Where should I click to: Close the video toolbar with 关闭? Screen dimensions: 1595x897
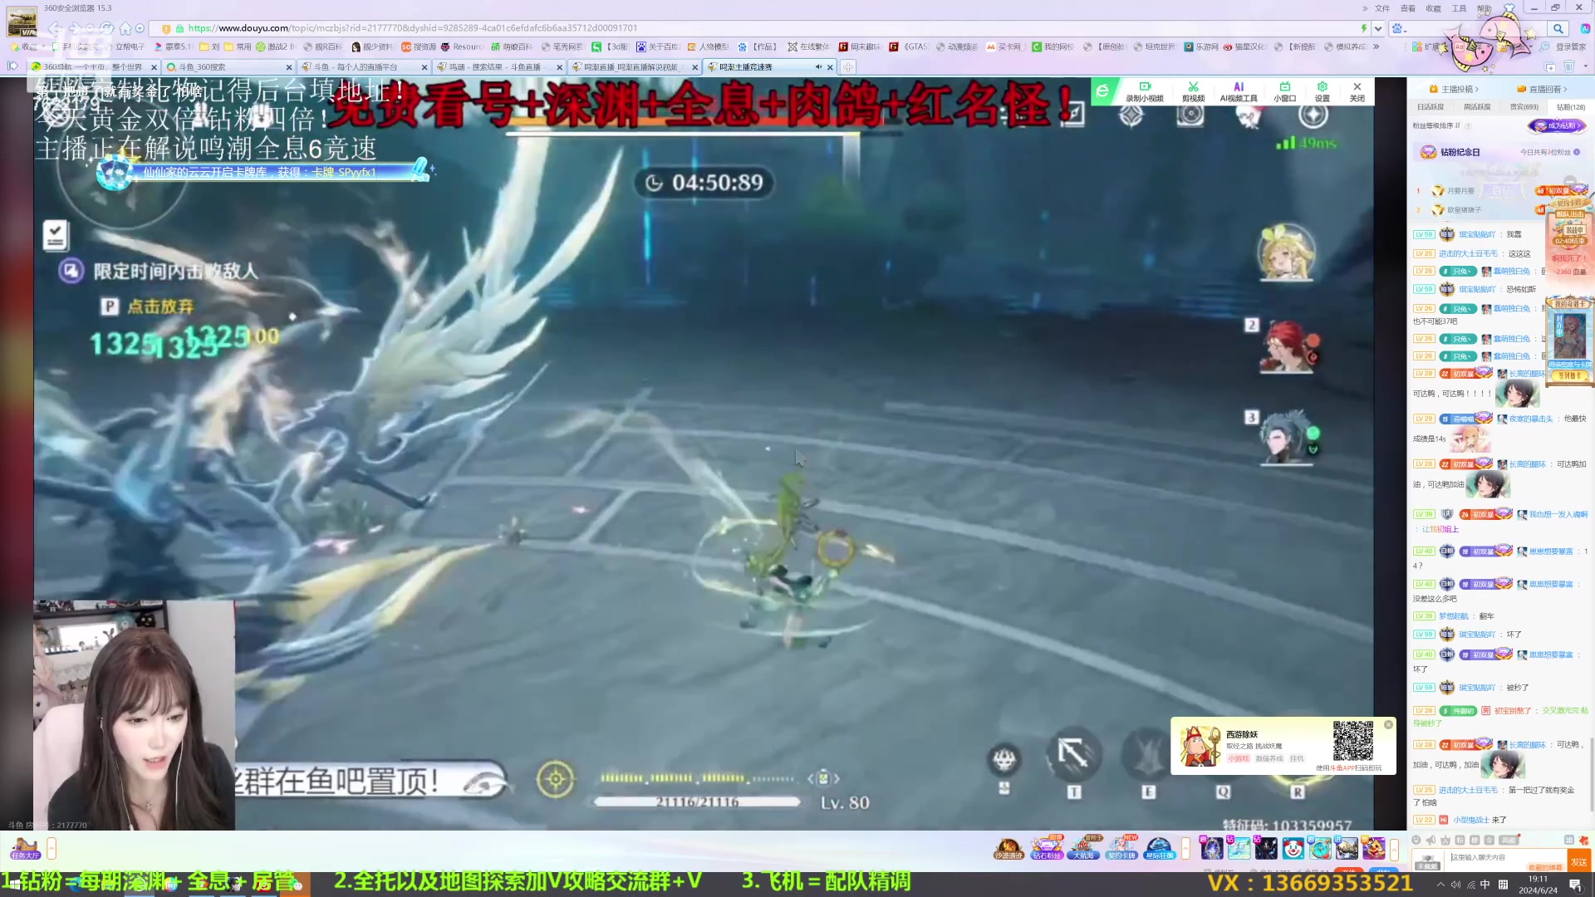[1357, 91]
